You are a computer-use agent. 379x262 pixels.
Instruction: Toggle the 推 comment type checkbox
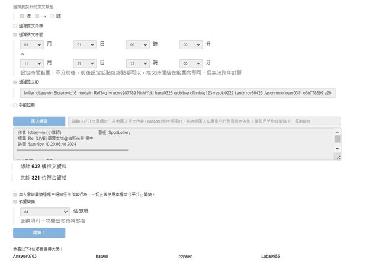[x=22, y=17]
